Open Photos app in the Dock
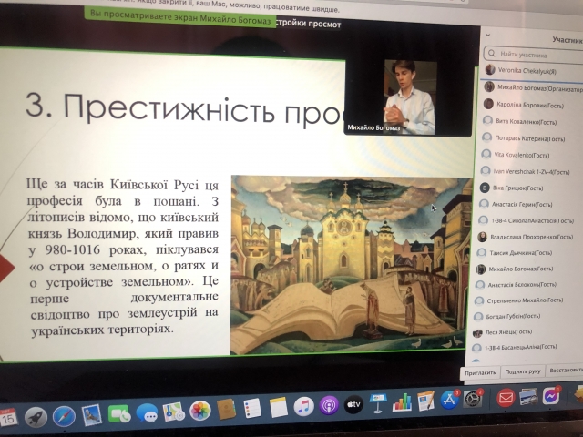 coord(200,411)
